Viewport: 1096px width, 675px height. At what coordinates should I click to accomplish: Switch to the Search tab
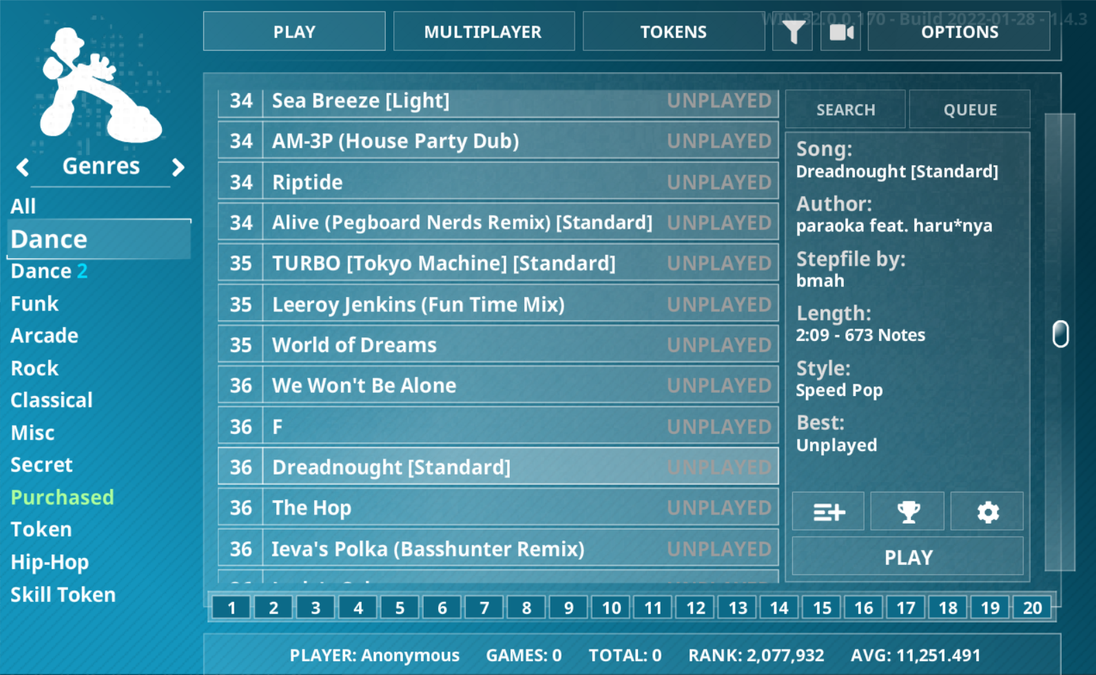[845, 110]
